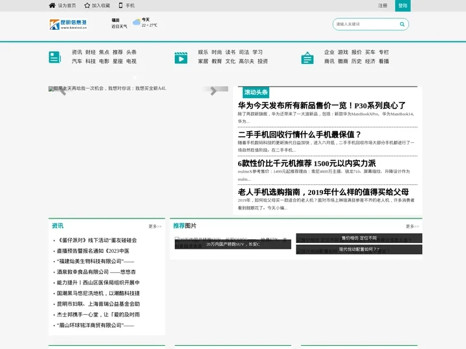Open the 头条 menu item
This screenshot has height=349, width=466.
coord(131,52)
